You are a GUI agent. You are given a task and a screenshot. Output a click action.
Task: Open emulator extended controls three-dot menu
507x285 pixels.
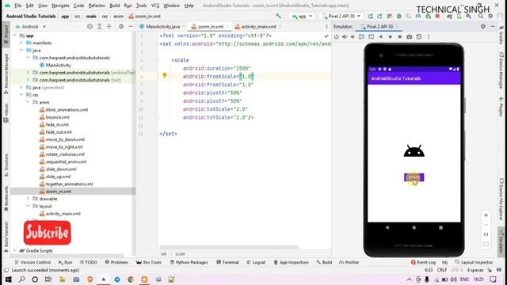pyautogui.click(x=429, y=37)
